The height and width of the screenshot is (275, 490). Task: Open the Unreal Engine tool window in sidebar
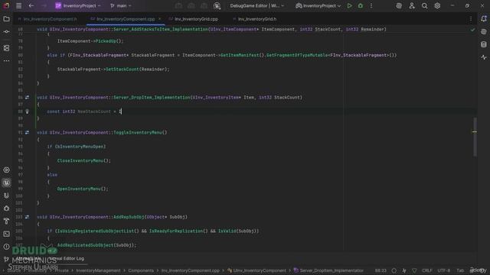coord(6,183)
